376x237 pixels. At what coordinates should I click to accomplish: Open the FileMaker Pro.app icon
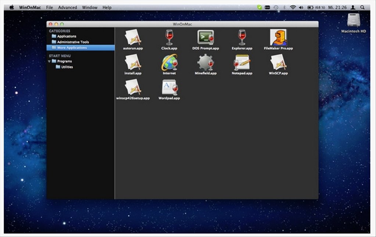click(x=278, y=37)
